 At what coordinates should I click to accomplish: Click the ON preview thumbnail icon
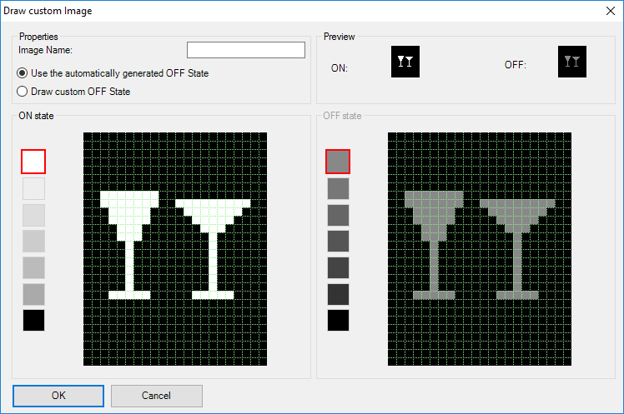[x=405, y=62]
